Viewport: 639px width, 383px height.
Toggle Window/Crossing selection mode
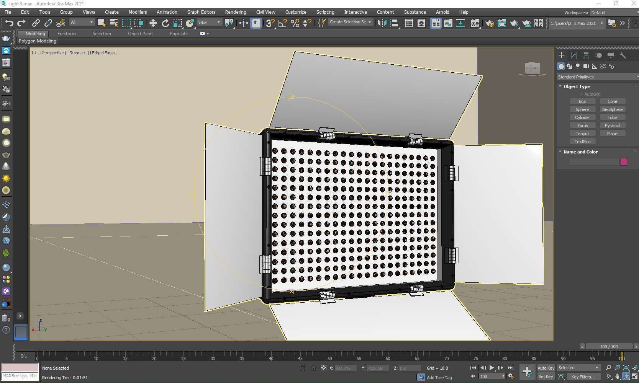click(139, 23)
